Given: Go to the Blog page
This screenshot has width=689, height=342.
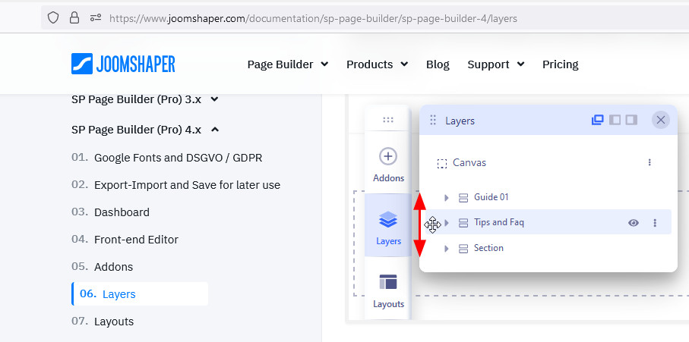Looking at the screenshot, I should pos(438,64).
